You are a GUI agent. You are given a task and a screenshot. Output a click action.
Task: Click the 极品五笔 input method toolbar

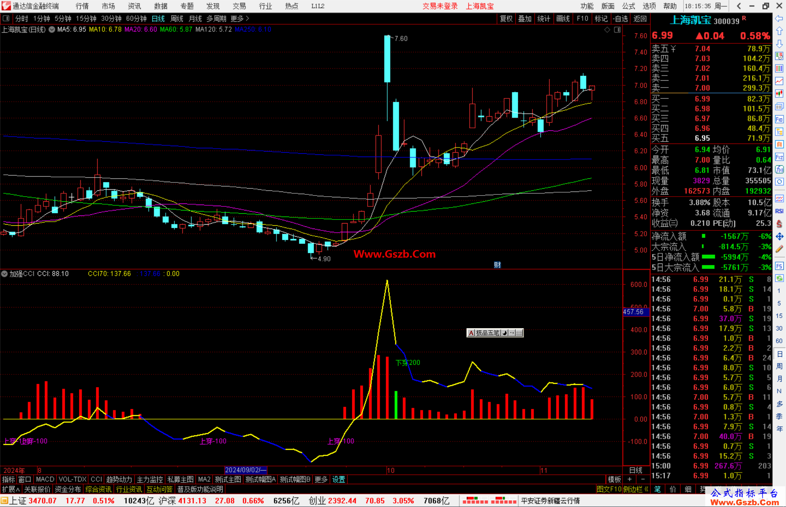(495, 333)
